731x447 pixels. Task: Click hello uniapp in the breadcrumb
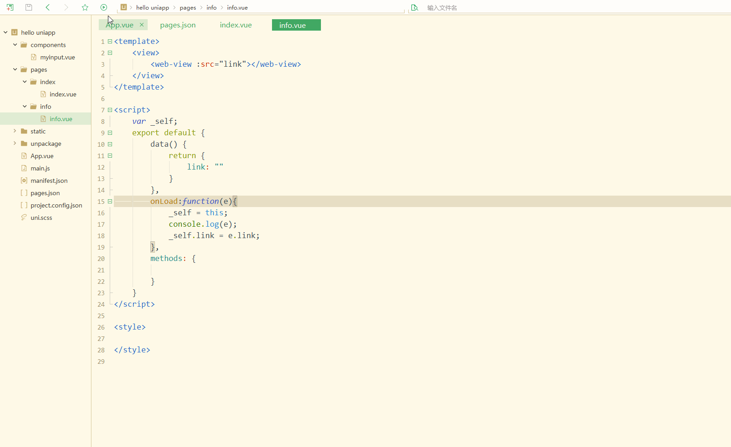click(x=153, y=8)
